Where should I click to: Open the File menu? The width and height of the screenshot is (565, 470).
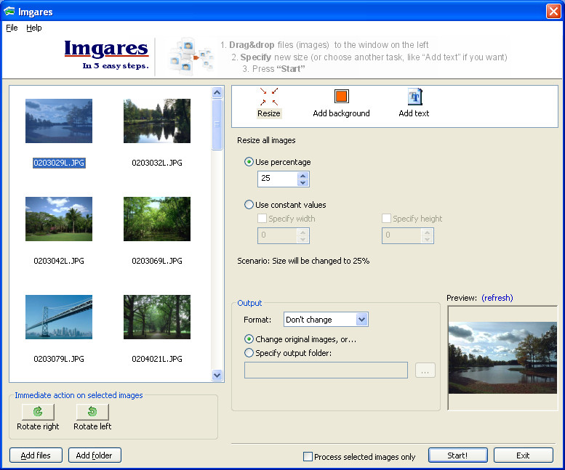pos(12,28)
